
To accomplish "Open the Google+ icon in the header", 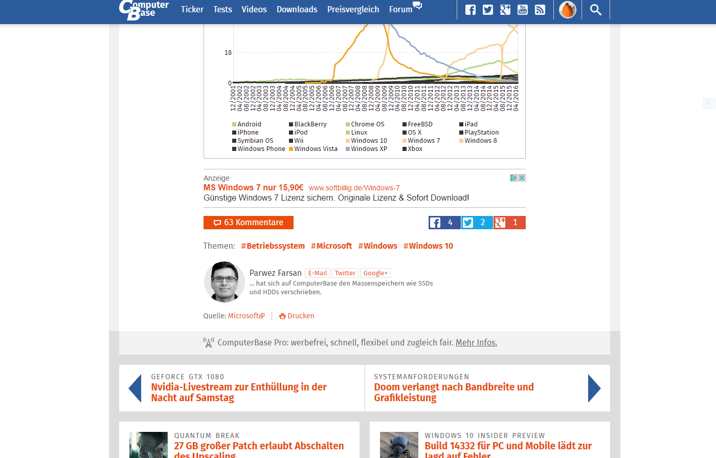I will point(505,10).
